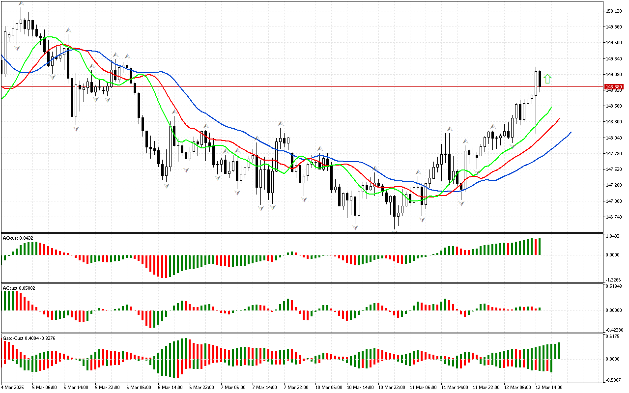This screenshot has height=393, width=629.
Task: Select the 5 Mar 06:00 time label
Action: [x=44, y=387]
